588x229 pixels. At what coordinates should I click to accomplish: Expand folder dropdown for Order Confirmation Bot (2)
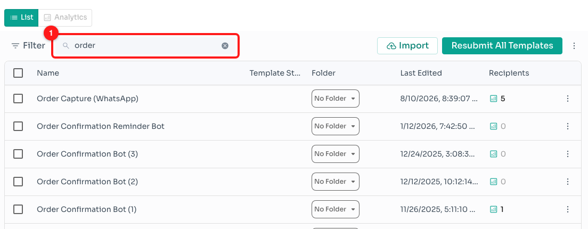335,182
